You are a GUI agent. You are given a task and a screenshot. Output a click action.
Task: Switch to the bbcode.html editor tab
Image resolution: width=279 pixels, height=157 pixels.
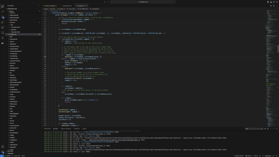[66, 6]
